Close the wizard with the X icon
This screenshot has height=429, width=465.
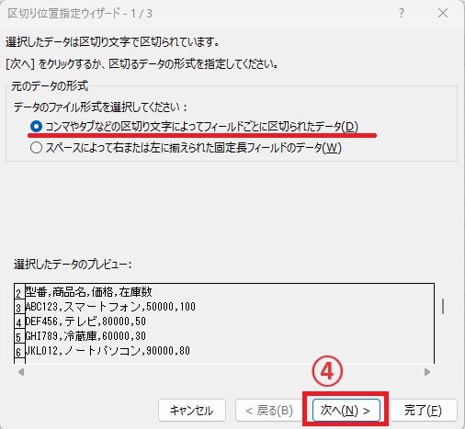(443, 13)
